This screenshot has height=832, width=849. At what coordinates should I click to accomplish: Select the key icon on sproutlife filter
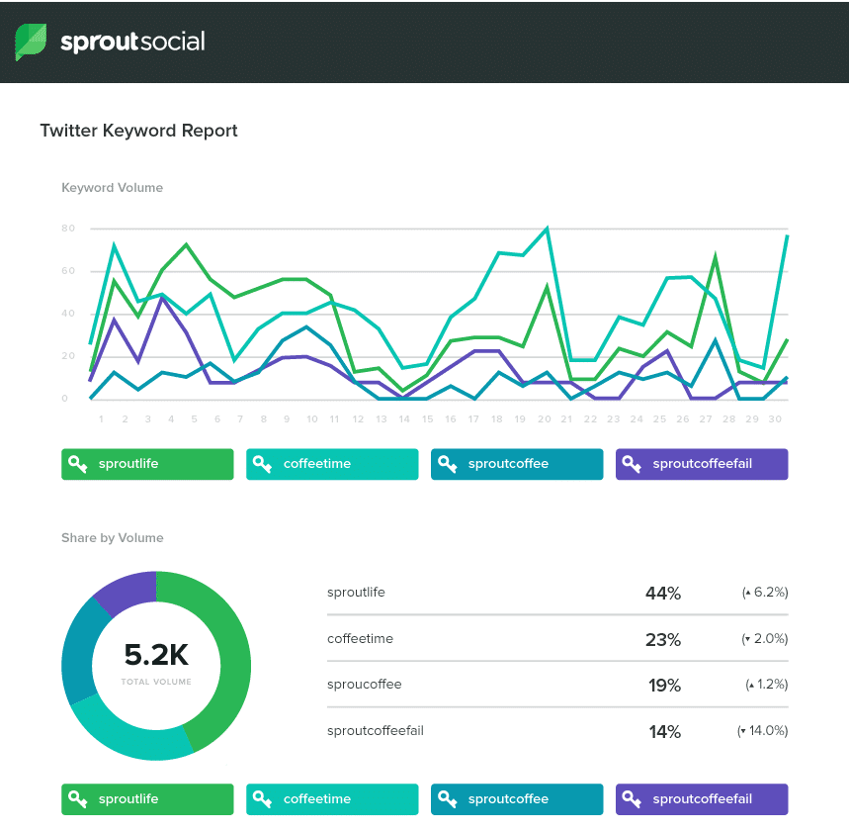click(x=78, y=464)
